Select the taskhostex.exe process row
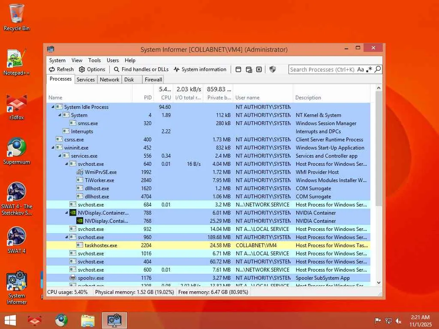Image resolution: width=439 pixels, height=329 pixels. (208, 245)
